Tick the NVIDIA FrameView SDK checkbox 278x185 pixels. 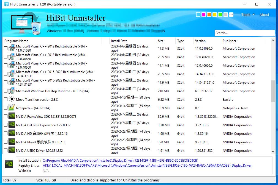click(6, 117)
